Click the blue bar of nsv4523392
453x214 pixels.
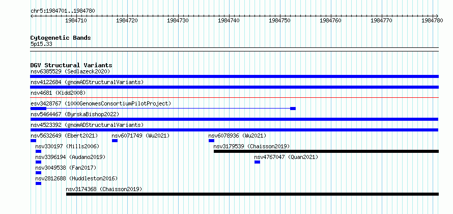(x=234, y=130)
